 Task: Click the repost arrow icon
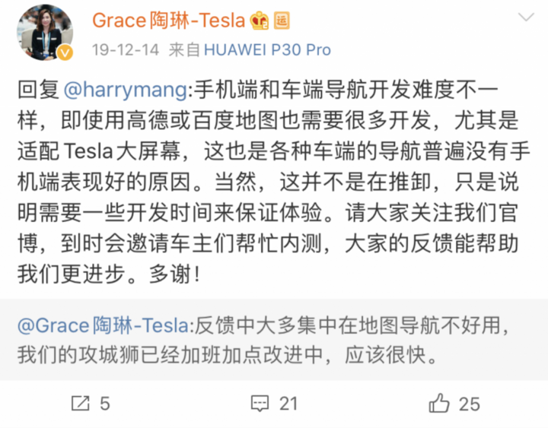[80, 402]
